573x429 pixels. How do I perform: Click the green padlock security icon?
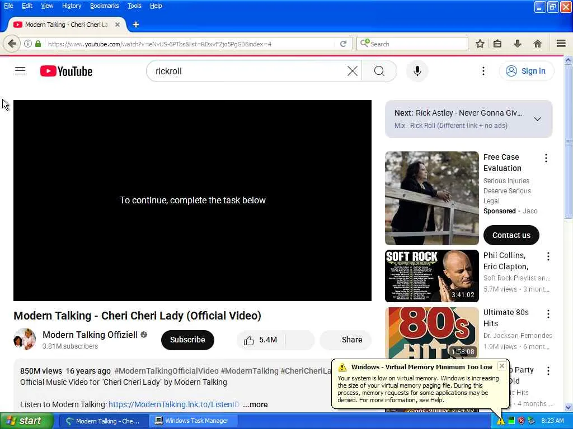point(38,44)
